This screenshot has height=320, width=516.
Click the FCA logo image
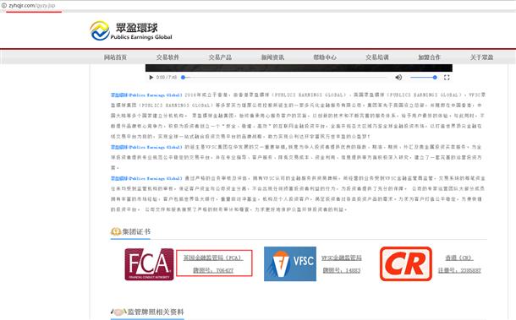click(x=149, y=264)
